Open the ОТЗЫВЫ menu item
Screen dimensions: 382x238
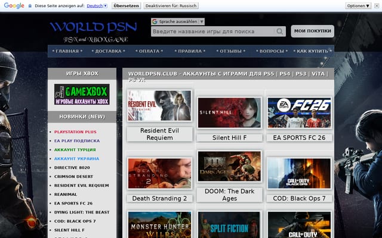coord(231,51)
